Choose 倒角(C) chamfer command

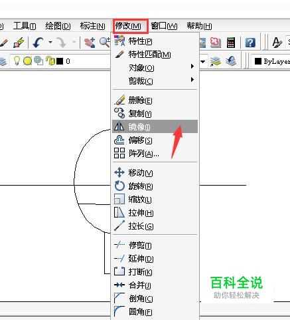coord(155,299)
